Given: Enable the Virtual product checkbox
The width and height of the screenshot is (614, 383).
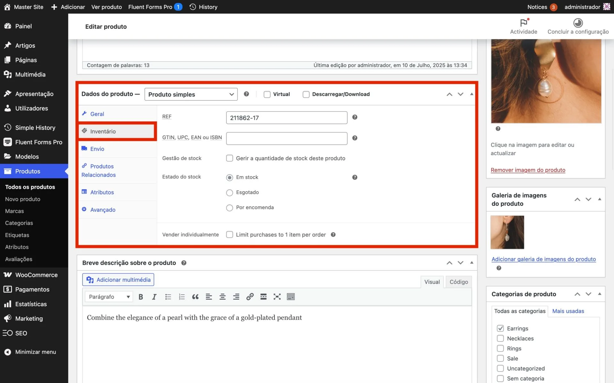Looking at the screenshot, I should (x=267, y=94).
